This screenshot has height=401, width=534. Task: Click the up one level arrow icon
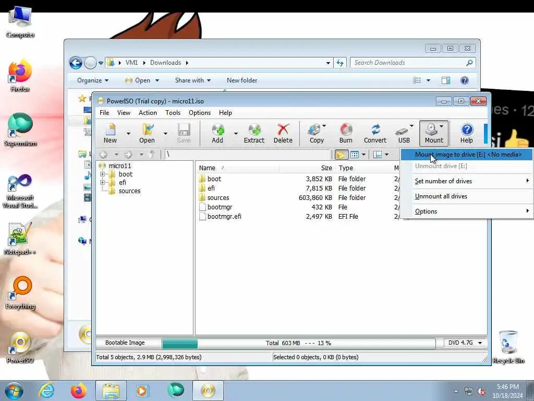152,155
